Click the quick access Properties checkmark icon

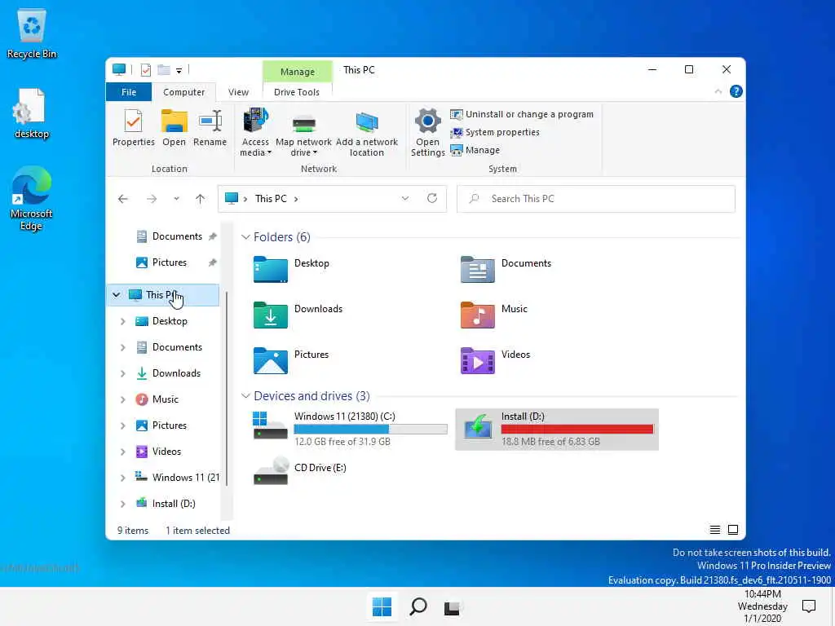tap(146, 70)
